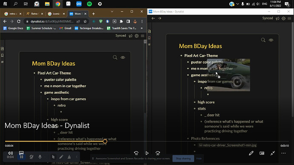Open the retro-car-driver_Screenshot1-min.jpg link in desktop app
The width and height of the screenshot is (294, 165).
click(x=228, y=145)
